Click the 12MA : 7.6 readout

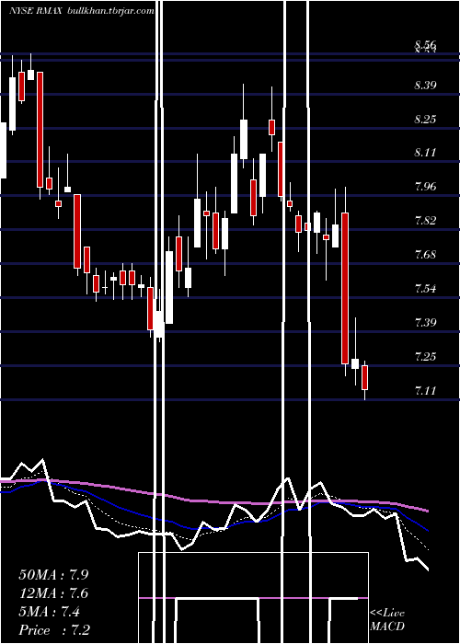[53, 593]
